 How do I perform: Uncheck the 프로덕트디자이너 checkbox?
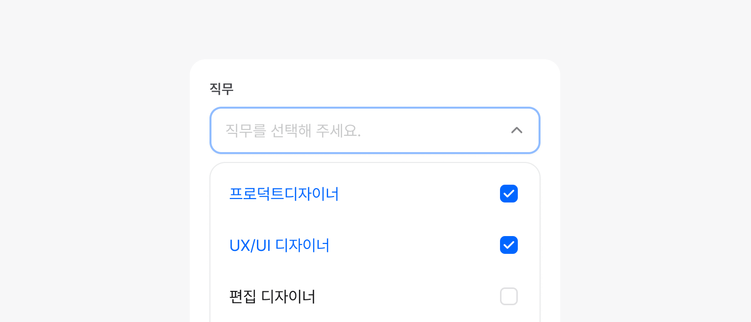click(509, 194)
